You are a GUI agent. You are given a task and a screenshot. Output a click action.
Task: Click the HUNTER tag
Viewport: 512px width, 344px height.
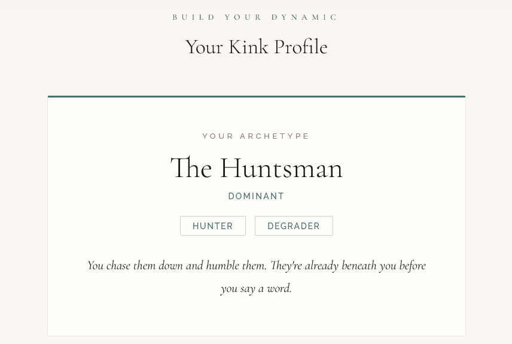[x=213, y=226]
